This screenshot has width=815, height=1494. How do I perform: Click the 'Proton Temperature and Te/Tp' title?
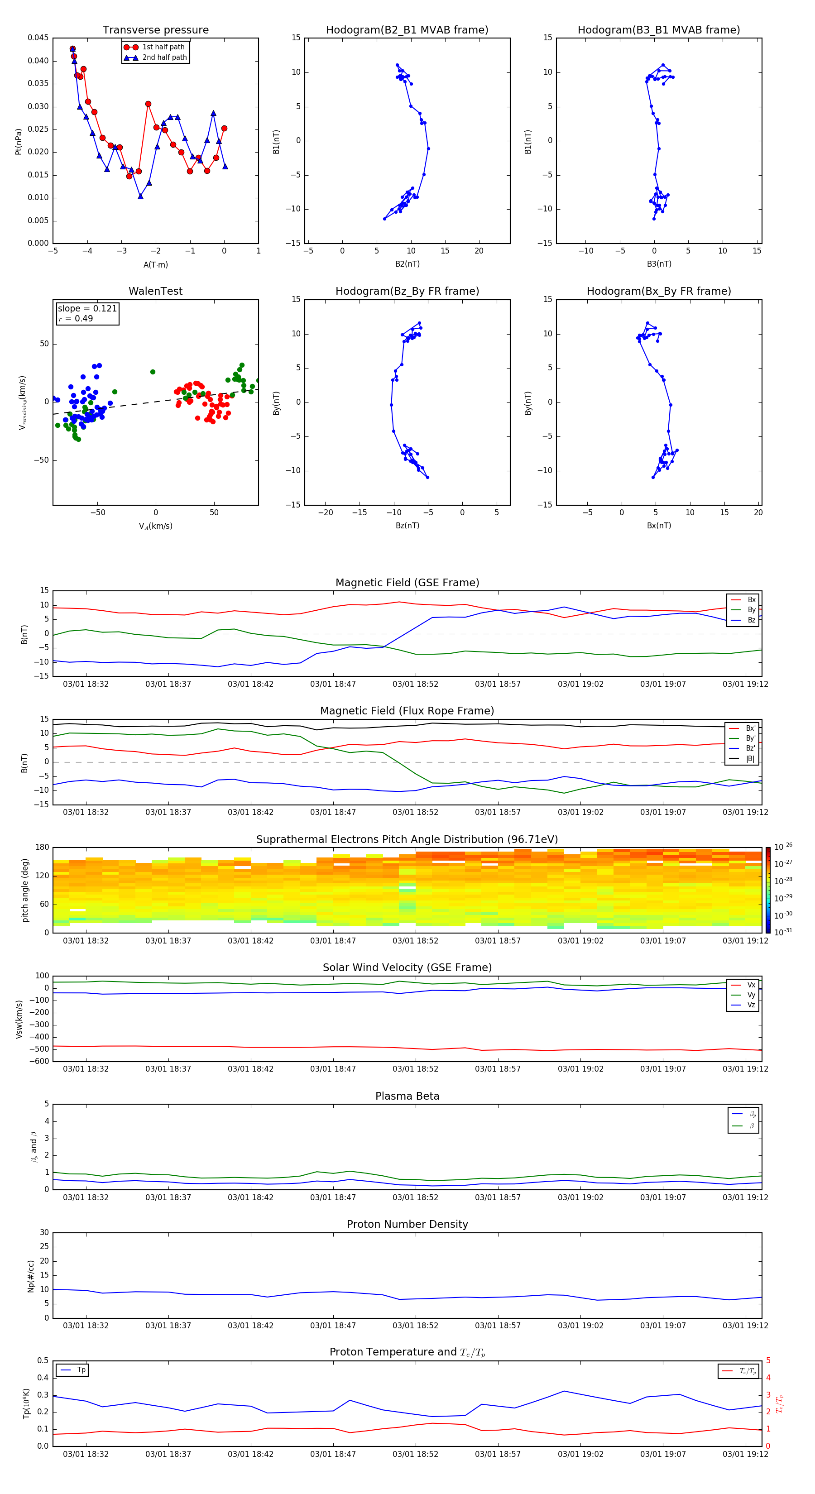coord(407,1352)
